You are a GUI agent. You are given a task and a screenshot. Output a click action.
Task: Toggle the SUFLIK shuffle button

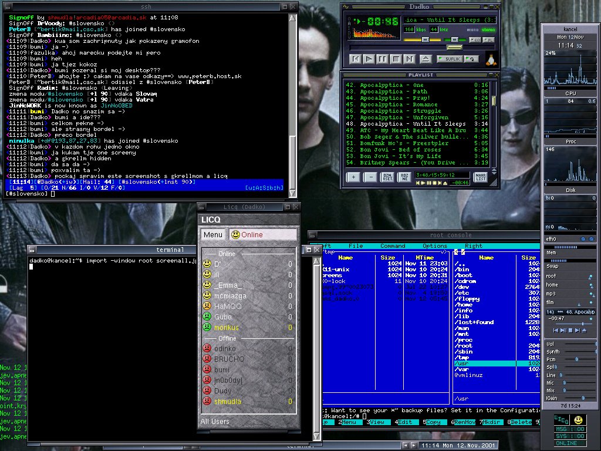click(449, 59)
